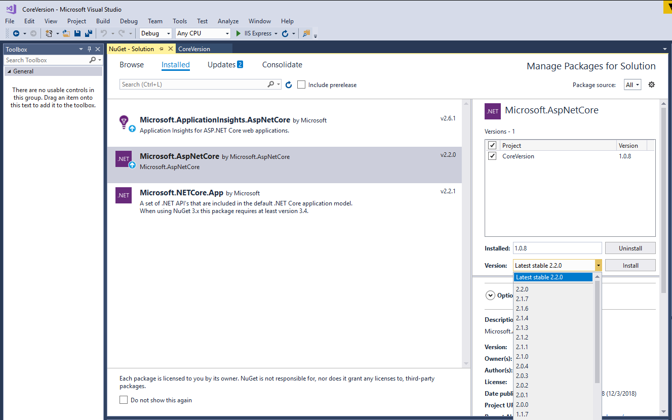Collapse the Options section chevron

click(490, 295)
